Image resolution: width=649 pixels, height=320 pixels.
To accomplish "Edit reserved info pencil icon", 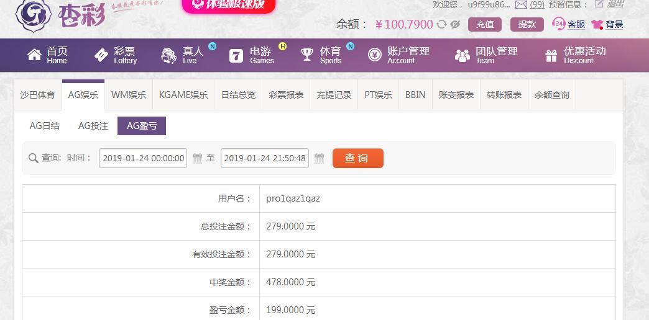I will click(599, 4).
